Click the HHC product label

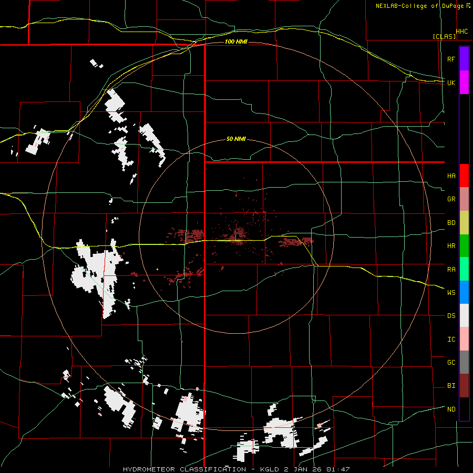coord(462,32)
